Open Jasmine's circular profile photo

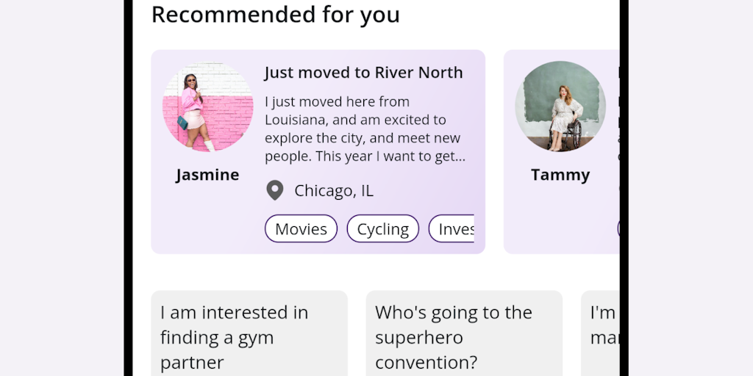click(x=207, y=107)
